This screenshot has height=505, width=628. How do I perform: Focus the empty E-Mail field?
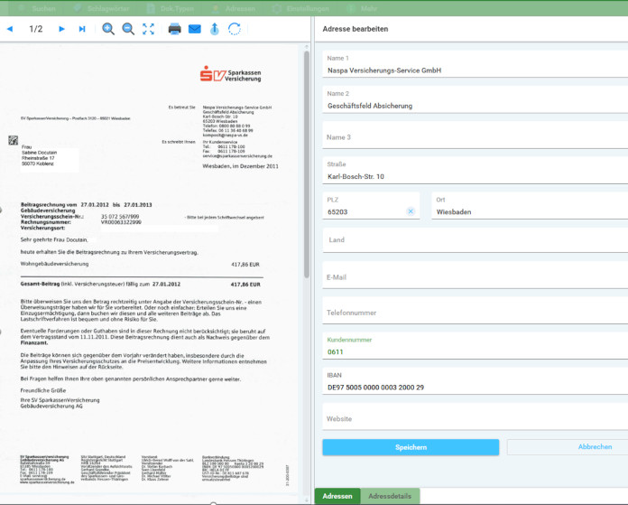[475, 276]
